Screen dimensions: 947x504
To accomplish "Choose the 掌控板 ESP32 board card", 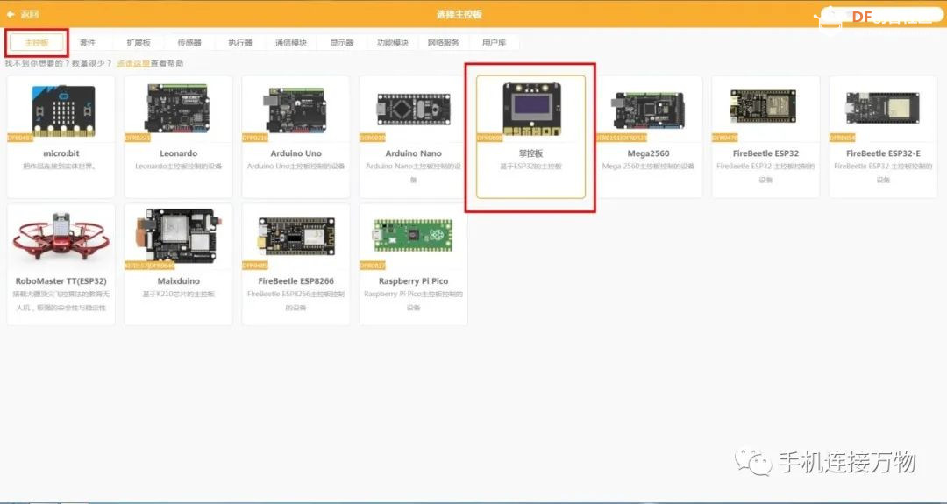I will pos(530,137).
